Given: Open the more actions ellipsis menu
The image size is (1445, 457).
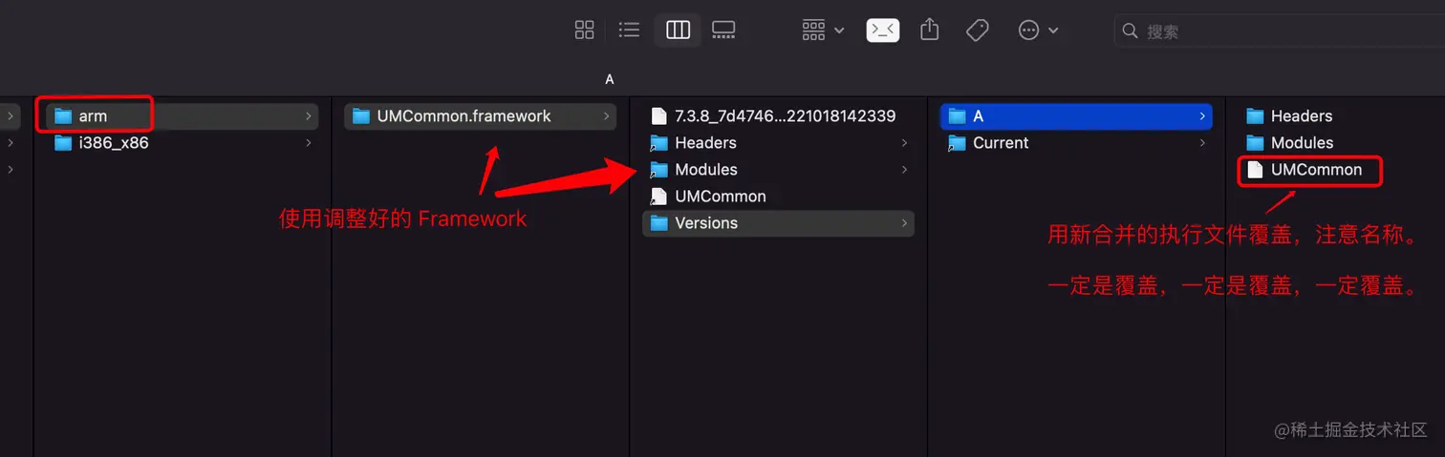Looking at the screenshot, I should (x=1038, y=31).
